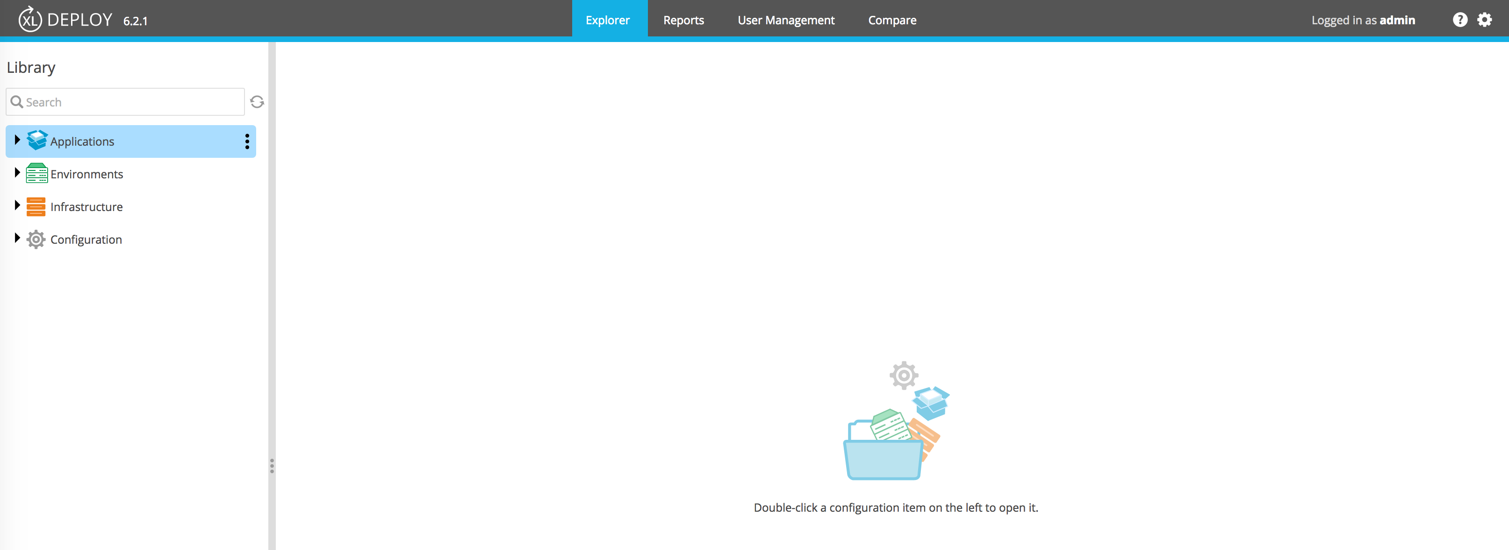The width and height of the screenshot is (1509, 550).
Task: Select the Infrastructure label in tree
Action: point(86,207)
